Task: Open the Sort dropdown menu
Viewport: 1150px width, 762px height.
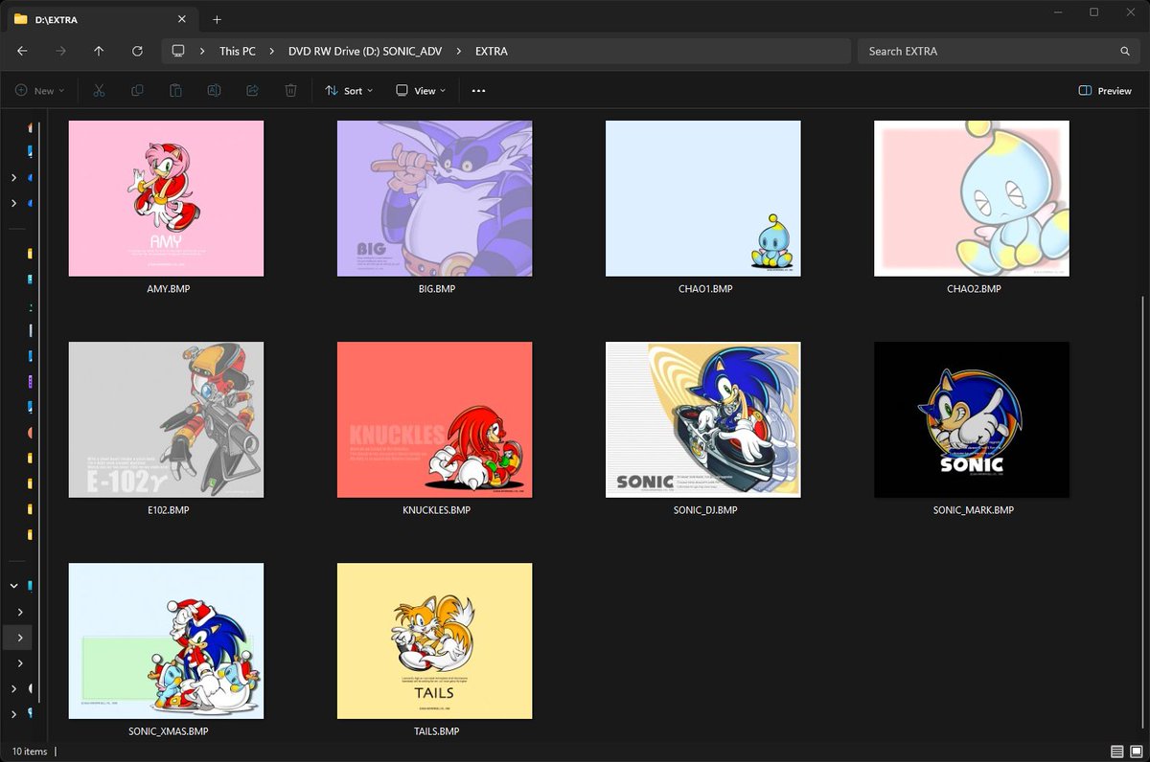Action: (348, 91)
